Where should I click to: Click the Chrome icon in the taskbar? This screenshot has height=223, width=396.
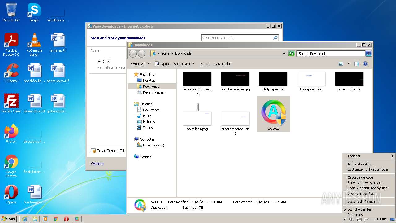56,219
